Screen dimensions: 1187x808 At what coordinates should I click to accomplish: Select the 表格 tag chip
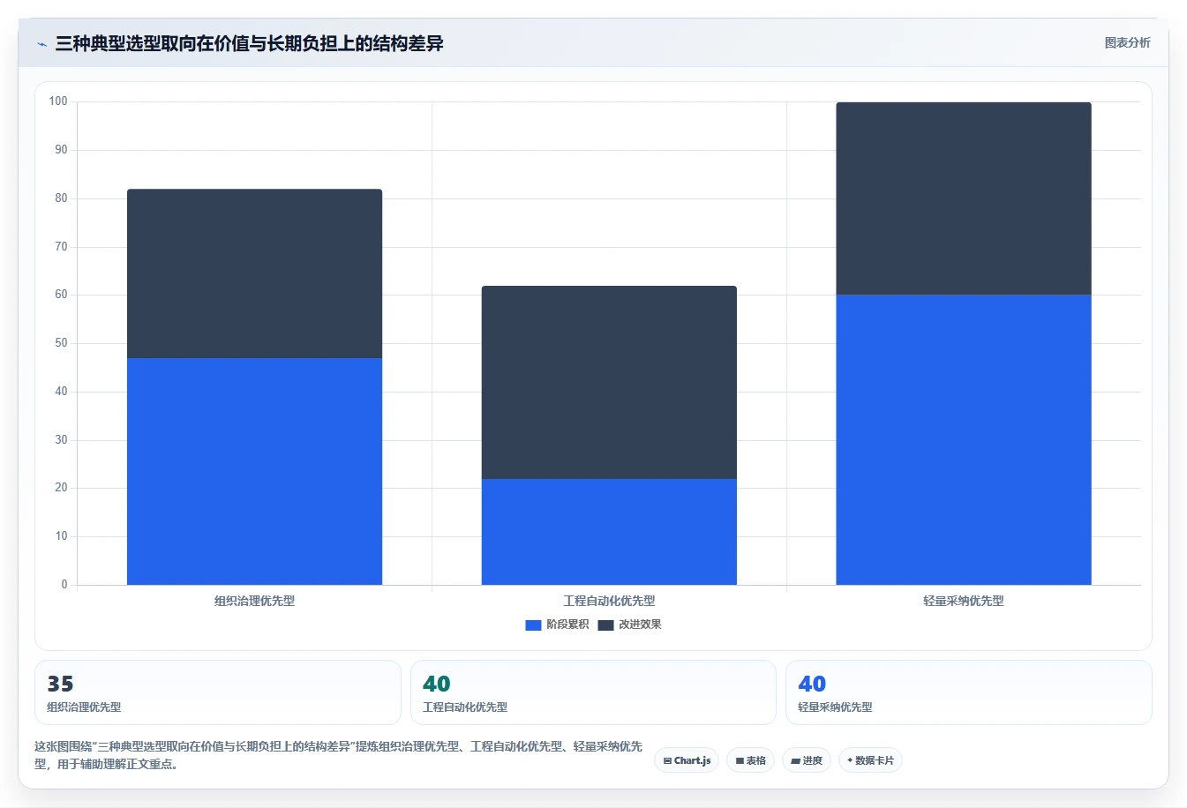coord(751,760)
